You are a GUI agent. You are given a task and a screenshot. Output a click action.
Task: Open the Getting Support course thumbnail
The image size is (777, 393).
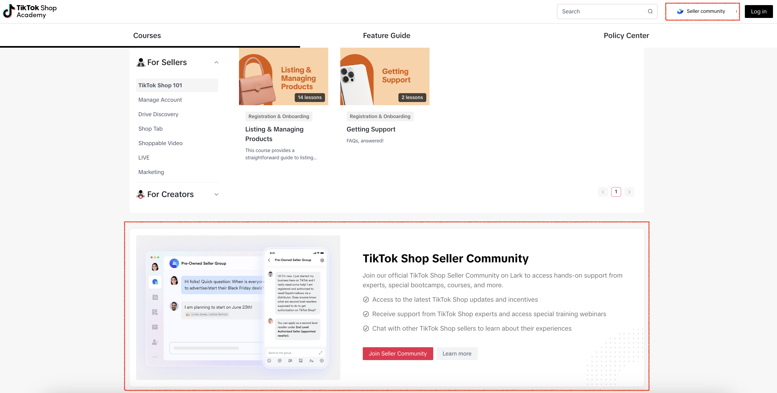(384, 76)
